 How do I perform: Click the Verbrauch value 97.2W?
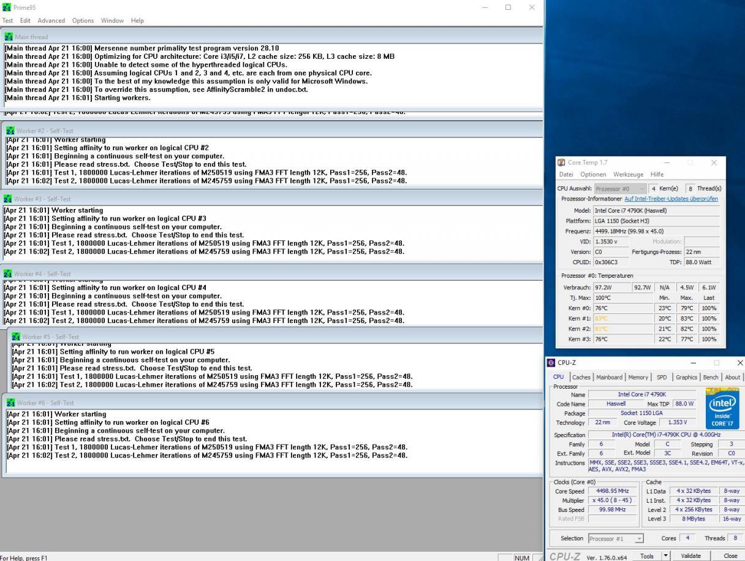click(611, 287)
